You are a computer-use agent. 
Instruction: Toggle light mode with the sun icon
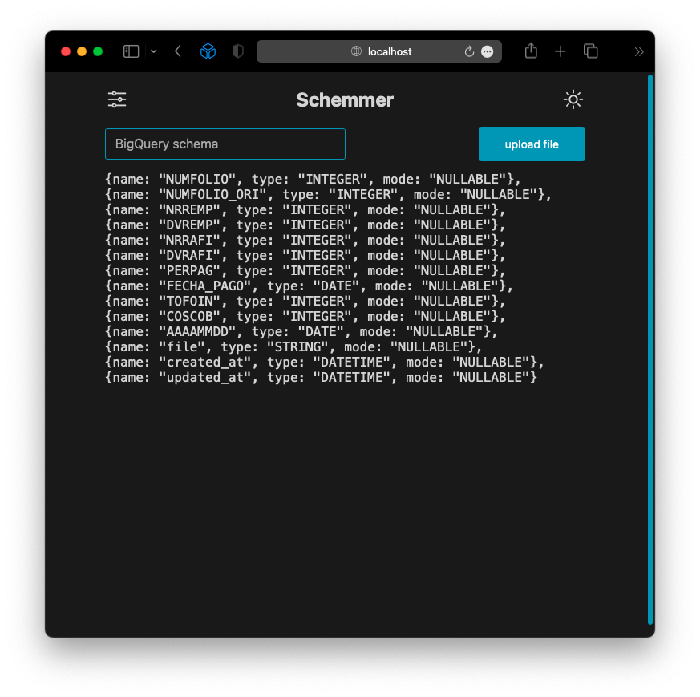[x=573, y=99]
